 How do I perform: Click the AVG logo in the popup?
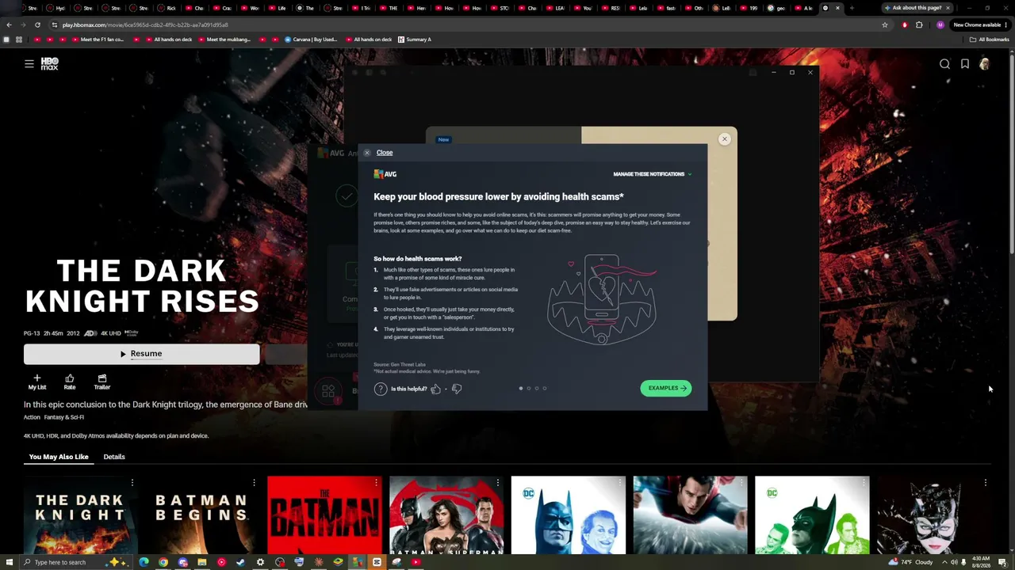pyautogui.click(x=385, y=174)
